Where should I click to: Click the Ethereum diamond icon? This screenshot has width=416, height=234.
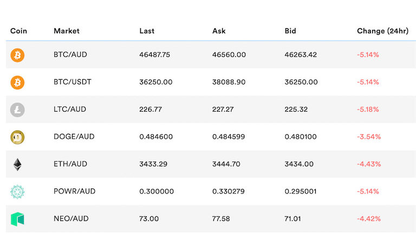tap(17, 164)
